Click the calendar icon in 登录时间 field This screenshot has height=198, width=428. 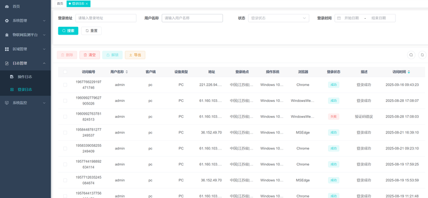coord(339,18)
